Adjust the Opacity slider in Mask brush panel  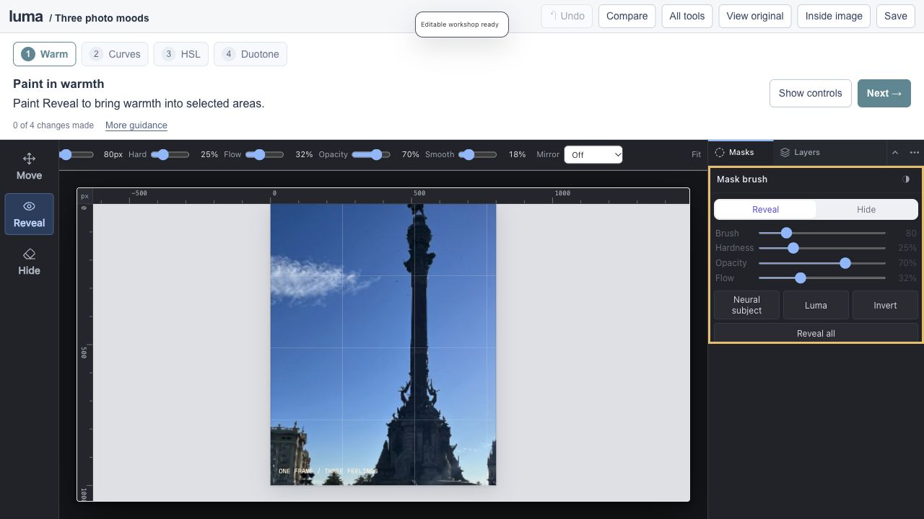coord(821,263)
